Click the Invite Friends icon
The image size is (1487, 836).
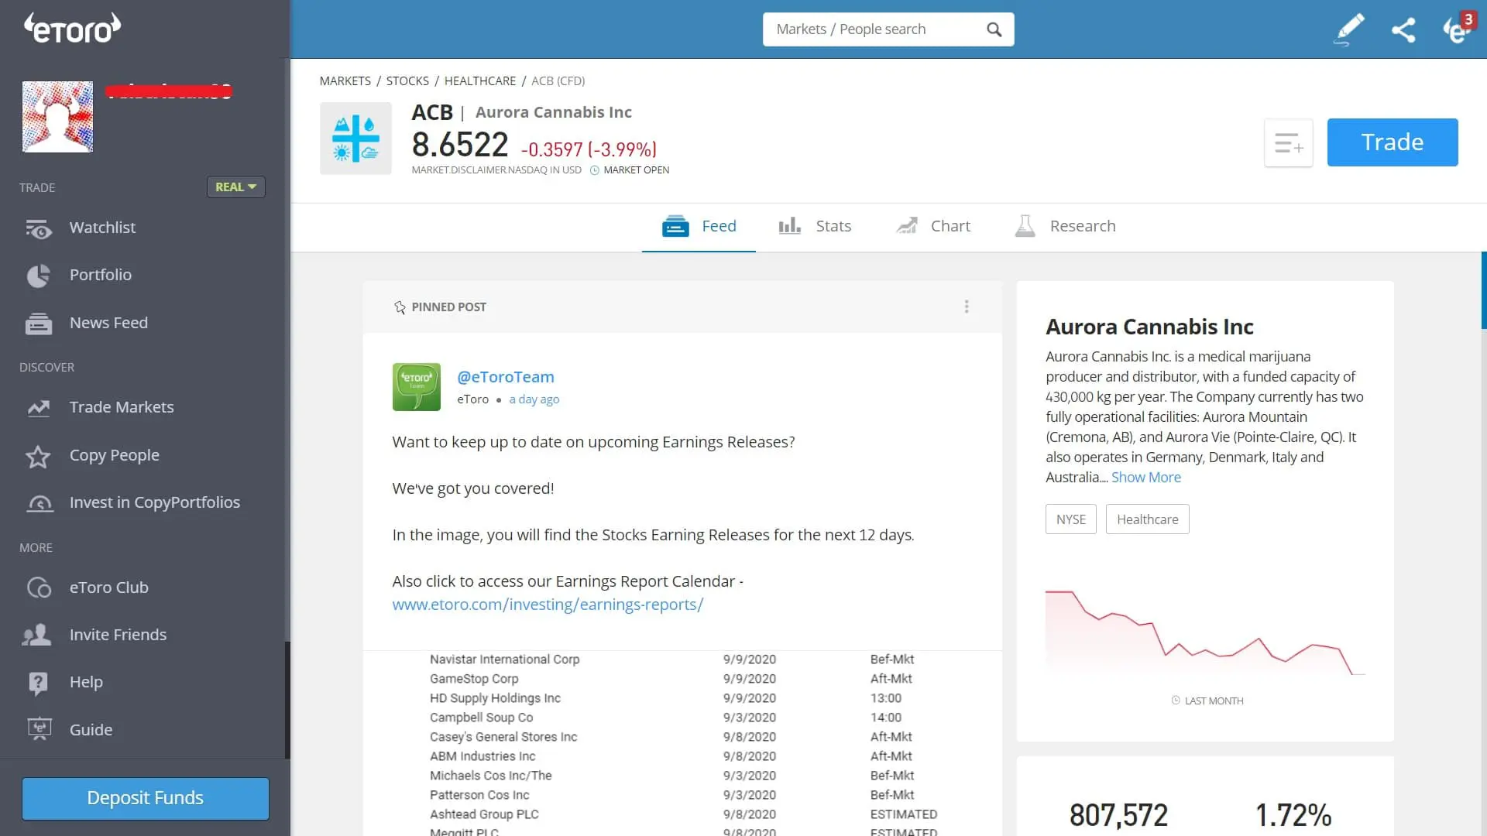[x=37, y=635]
